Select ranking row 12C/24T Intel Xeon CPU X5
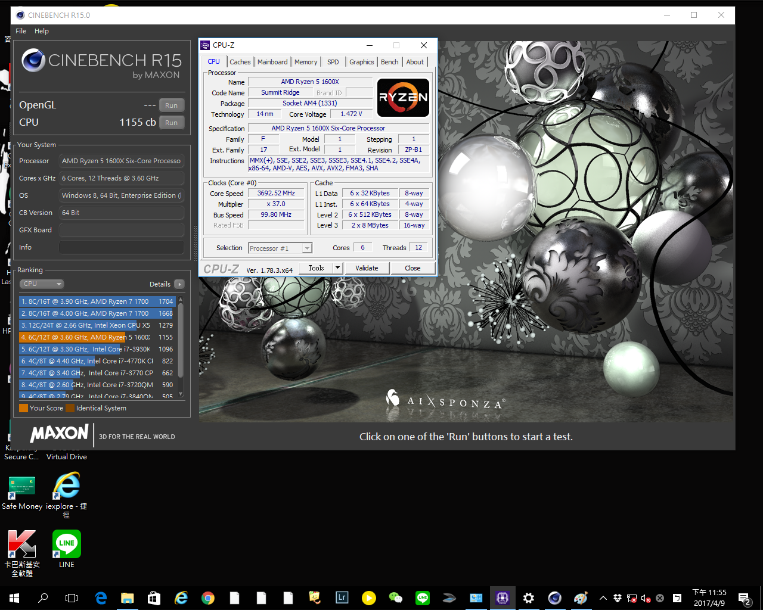 pyautogui.click(x=97, y=325)
